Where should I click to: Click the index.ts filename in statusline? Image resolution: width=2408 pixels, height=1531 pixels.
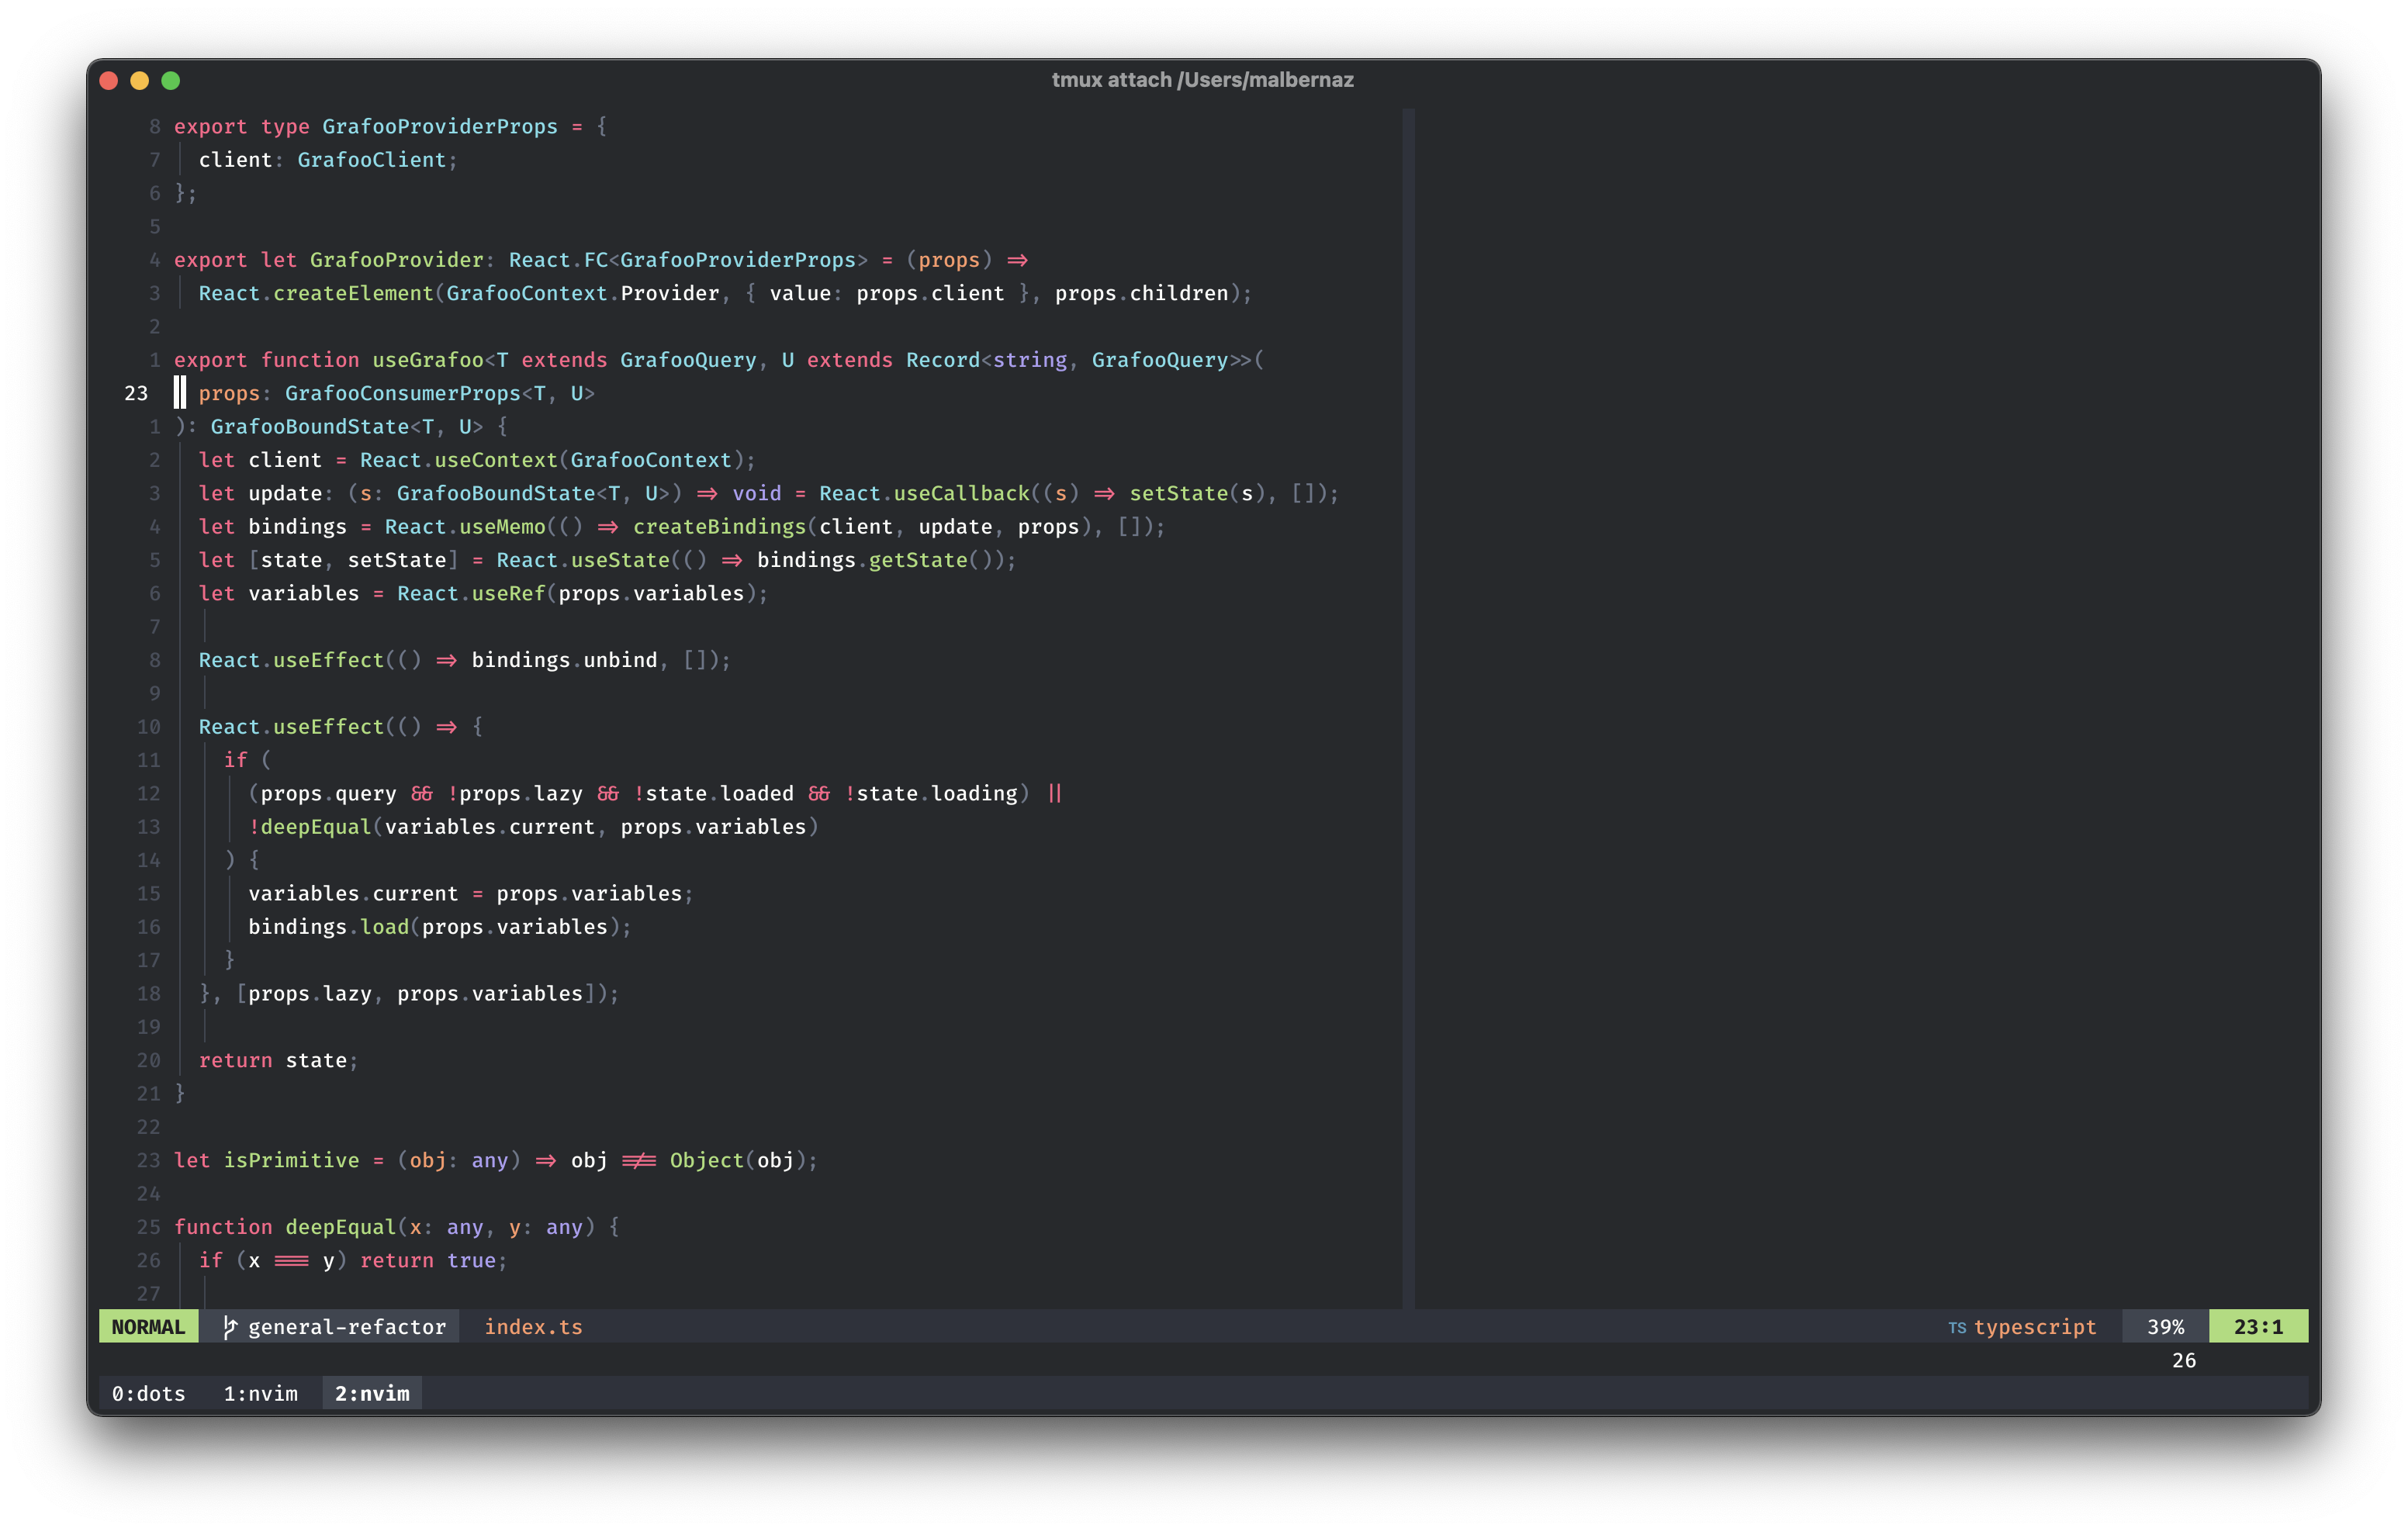(x=533, y=1327)
